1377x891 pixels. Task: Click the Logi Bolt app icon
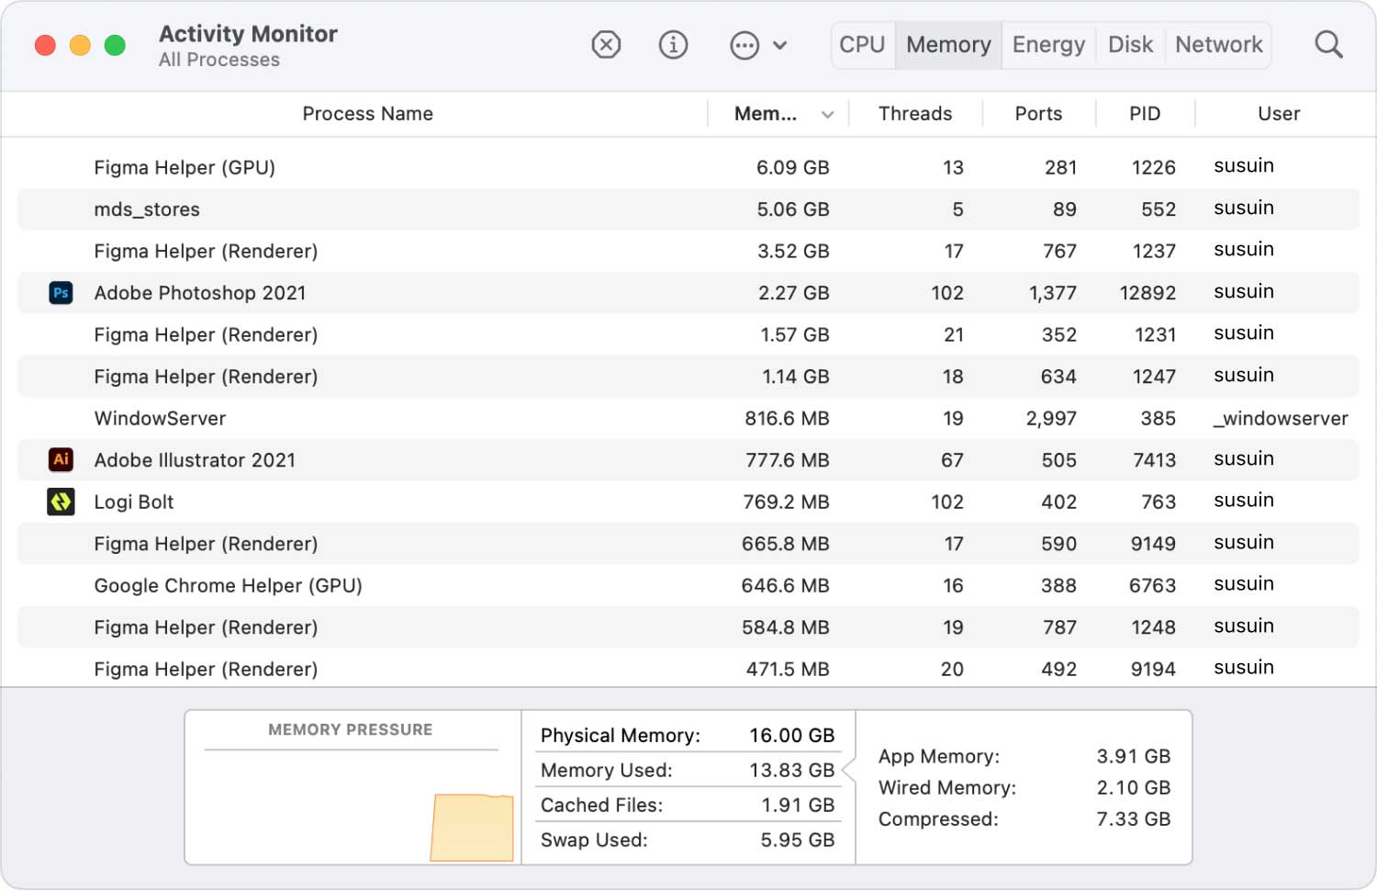pos(61,502)
